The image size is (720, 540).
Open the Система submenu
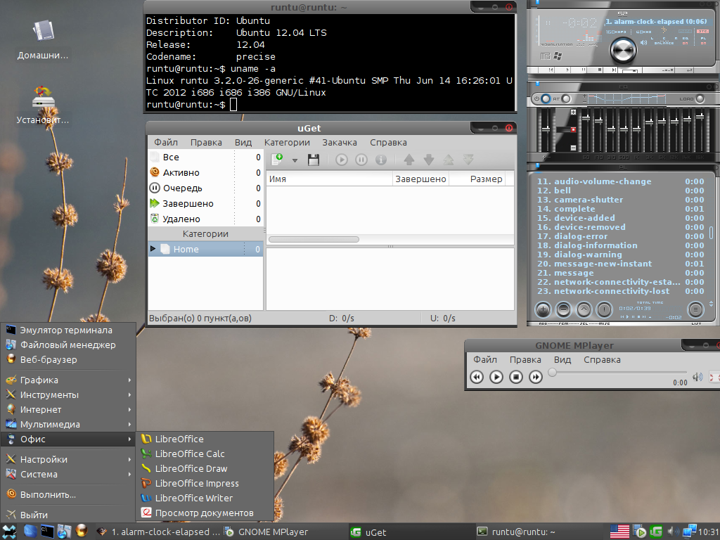tap(68, 474)
